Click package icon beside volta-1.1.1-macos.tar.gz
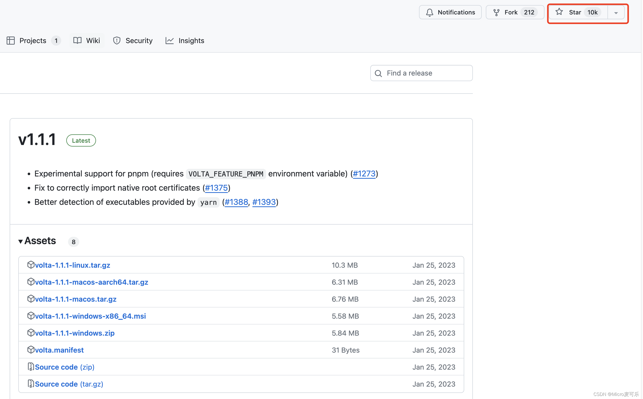Image resolution: width=643 pixels, height=399 pixels. pyautogui.click(x=31, y=298)
